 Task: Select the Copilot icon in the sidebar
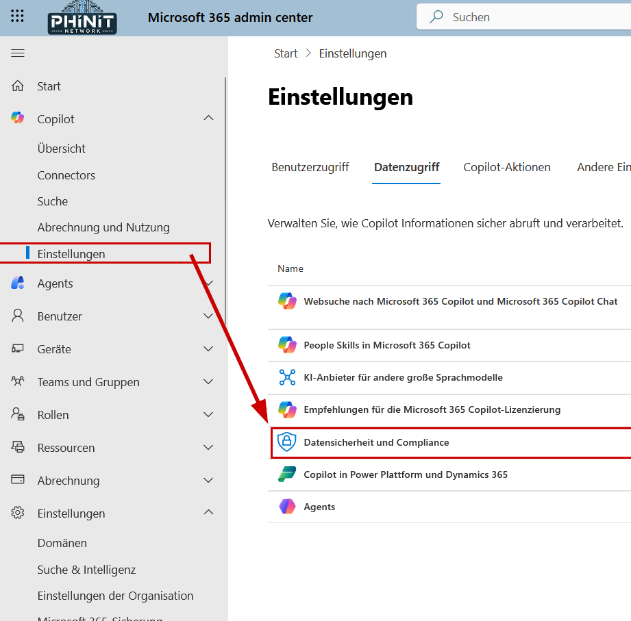click(x=17, y=118)
